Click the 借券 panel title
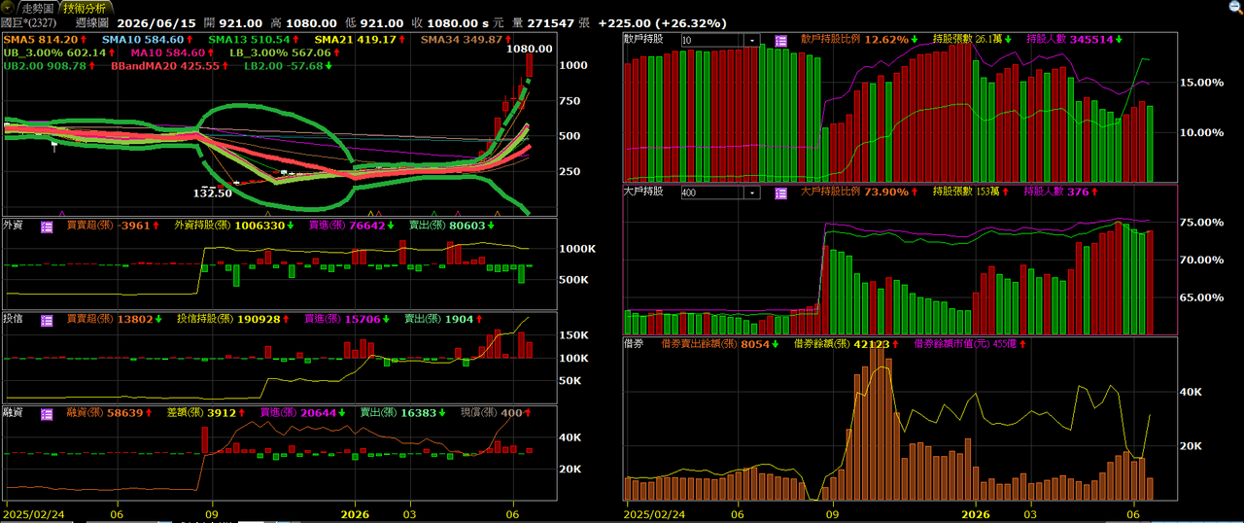The image size is (1244, 523). [635, 343]
